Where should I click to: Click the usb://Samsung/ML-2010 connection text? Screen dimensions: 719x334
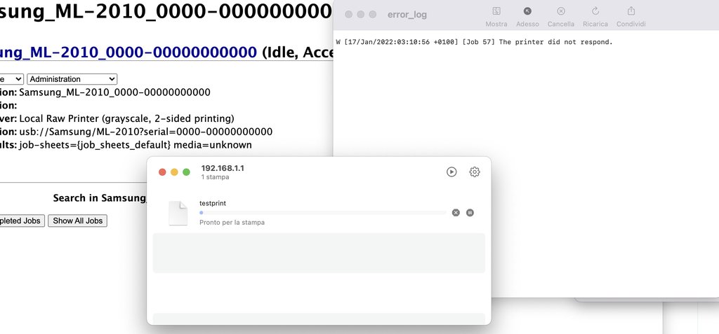pos(146,132)
